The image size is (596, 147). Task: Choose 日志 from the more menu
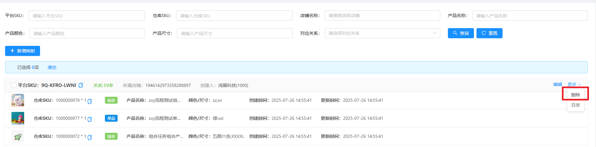coord(575,105)
